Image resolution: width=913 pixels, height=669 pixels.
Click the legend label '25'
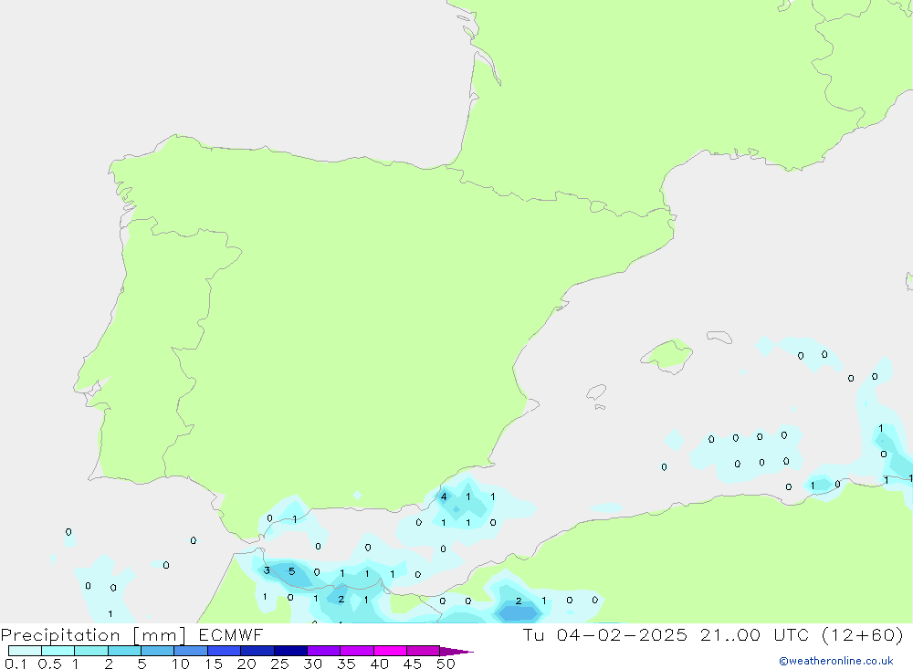point(280,664)
